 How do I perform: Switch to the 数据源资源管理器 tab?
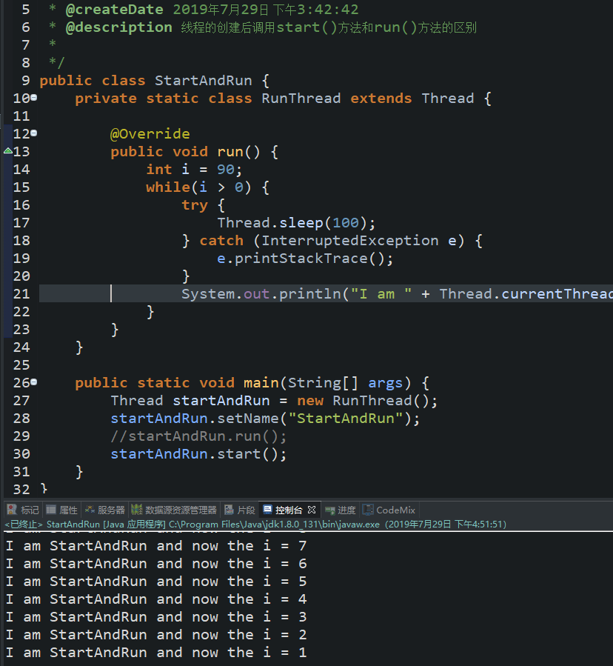point(174,510)
